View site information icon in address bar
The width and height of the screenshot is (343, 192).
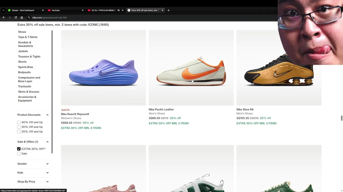pos(29,17)
